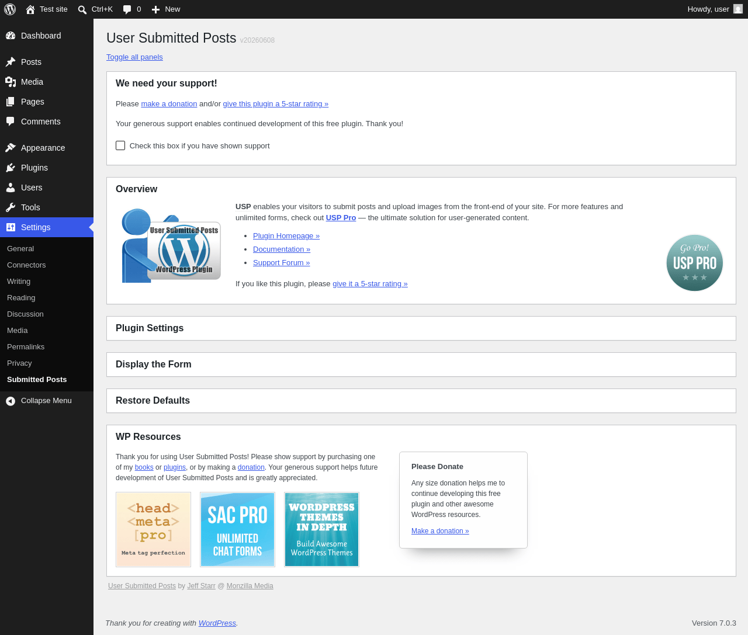Screen dimensions: 748x635
Task: Open the USP Pro link
Action: click(341, 218)
